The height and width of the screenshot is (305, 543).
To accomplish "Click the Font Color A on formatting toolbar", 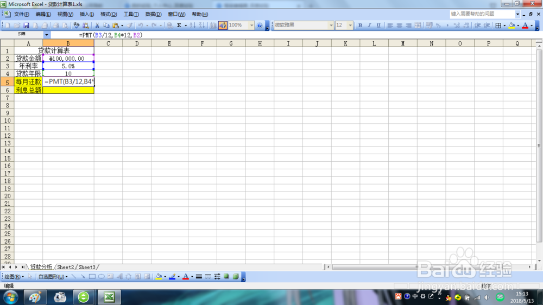I will [525, 26].
